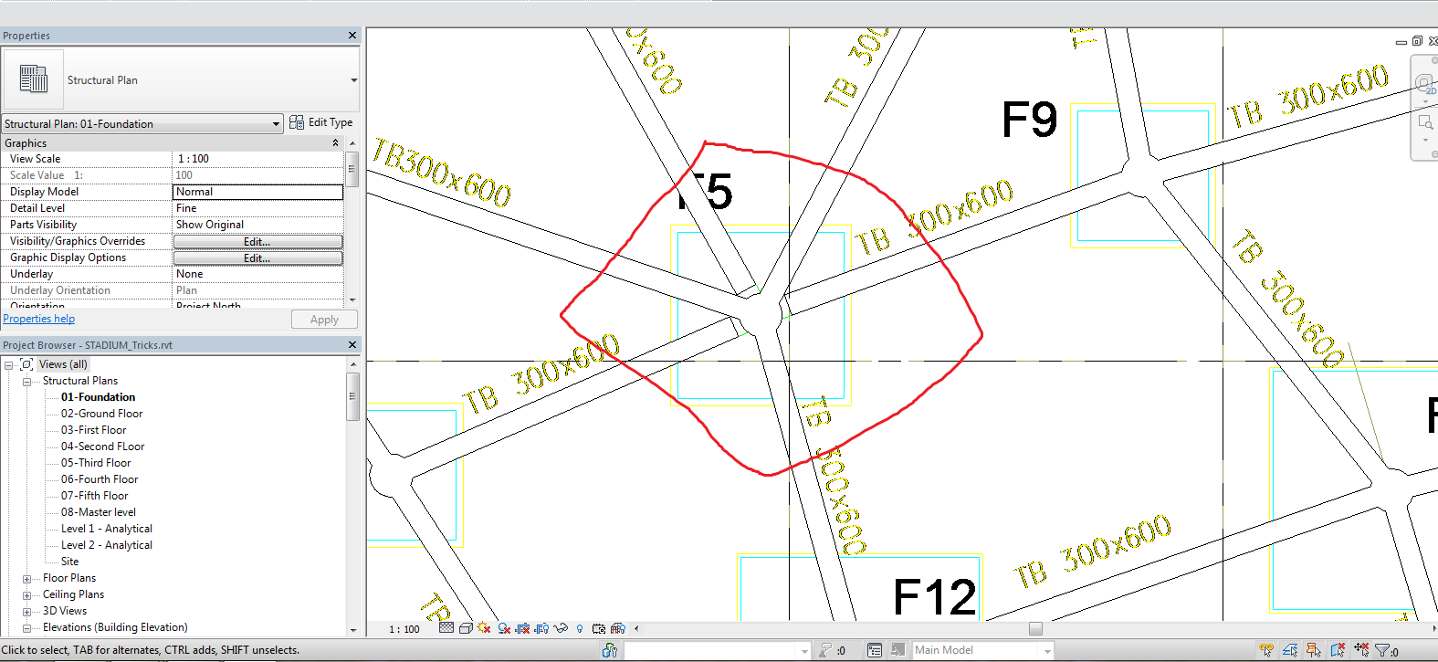
Task: Open the active workset dropdown in status bar
Action: pyautogui.click(x=804, y=651)
